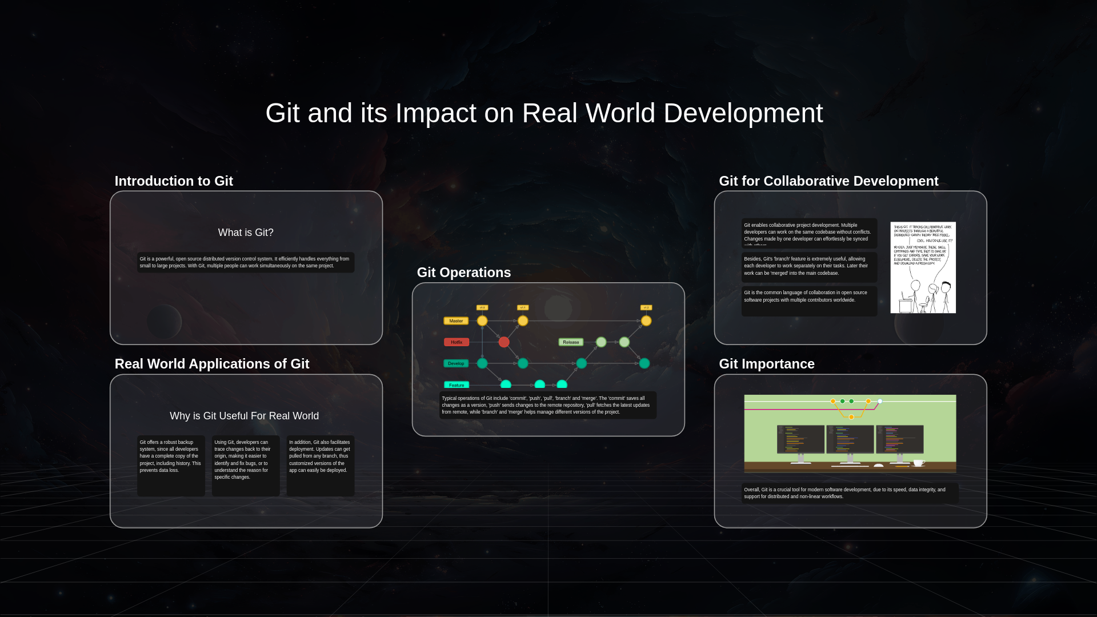Click the red Hotfix branch label
Viewport: 1097px width, 617px height.
pos(456,342)
